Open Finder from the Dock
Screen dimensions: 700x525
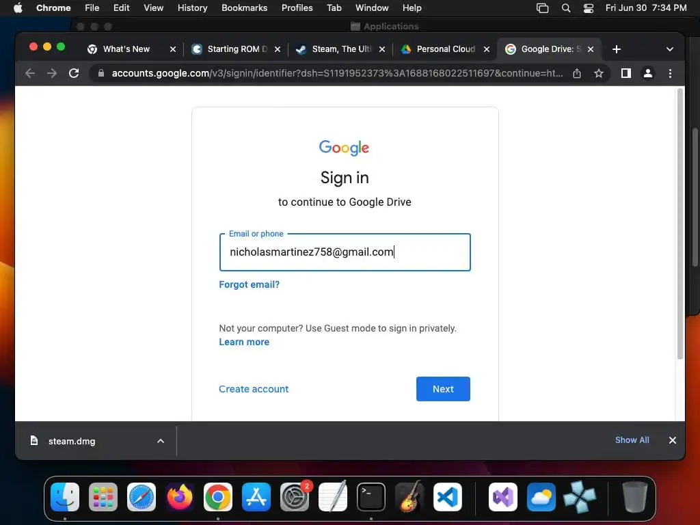click(x=65, y=497)
